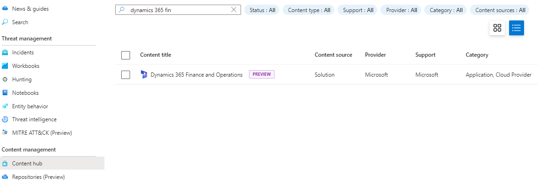538x184 pixels.
Task: Click 'Application, Cloud Provider' category cell
Action: click(498, 74)
